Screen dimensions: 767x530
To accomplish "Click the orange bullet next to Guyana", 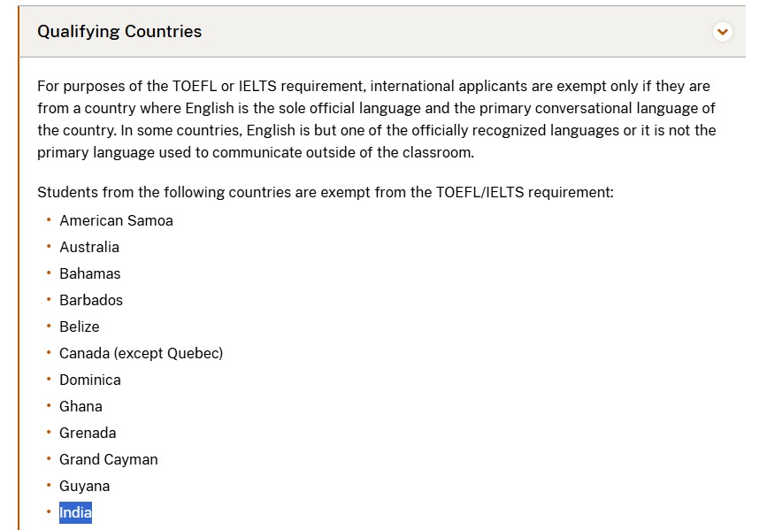I will (49, 485).
